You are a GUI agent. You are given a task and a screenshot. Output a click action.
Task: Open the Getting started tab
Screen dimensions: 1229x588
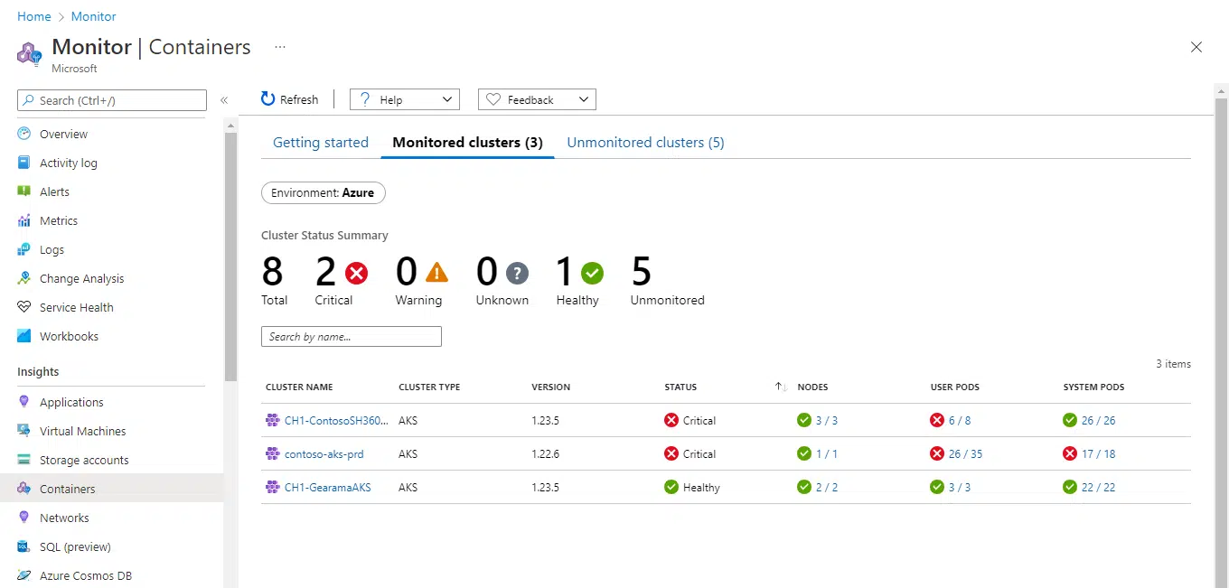tap(320, 142)
